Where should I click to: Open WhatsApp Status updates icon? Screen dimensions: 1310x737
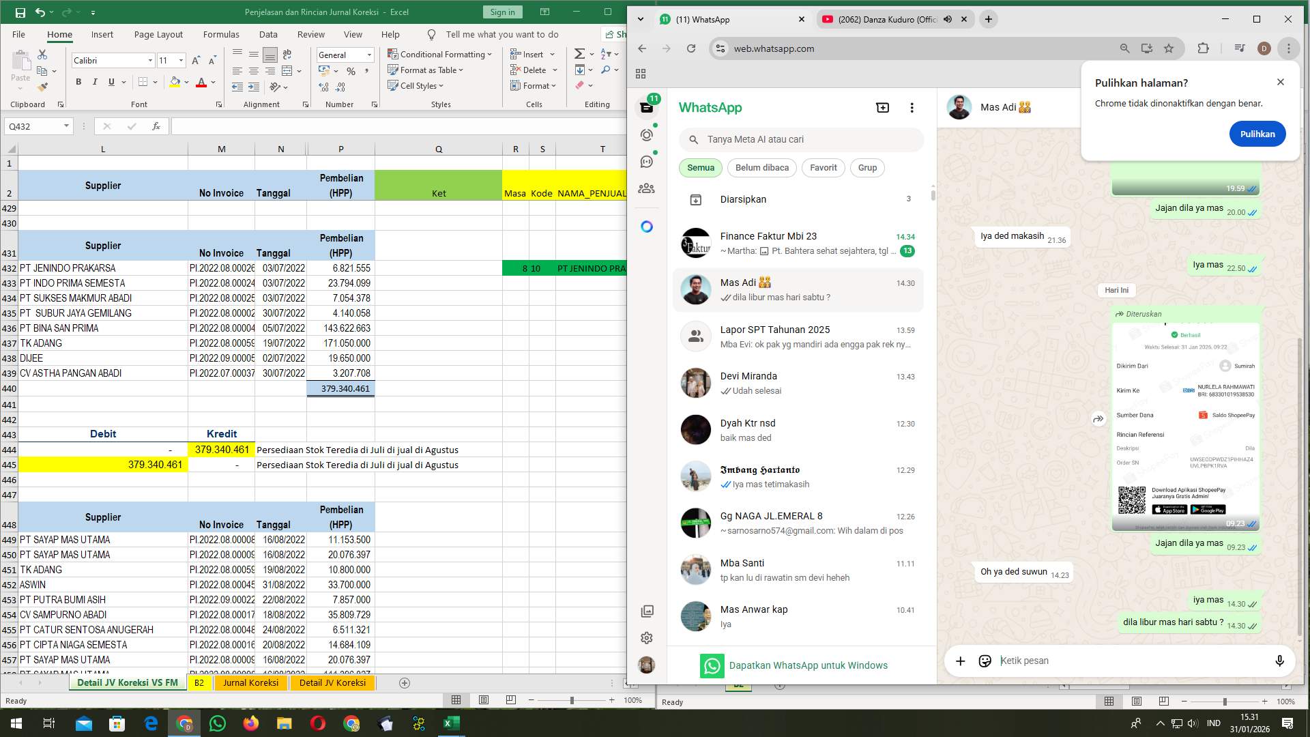click(x=647, y=135)
